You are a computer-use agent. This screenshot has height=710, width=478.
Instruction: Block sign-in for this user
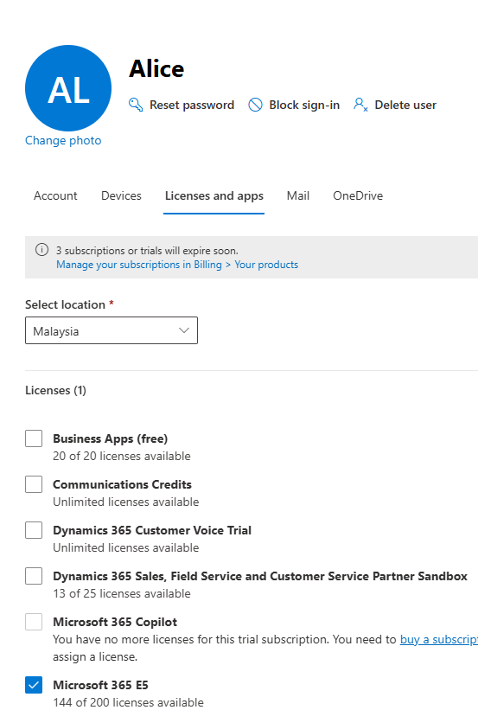point(294,105)
